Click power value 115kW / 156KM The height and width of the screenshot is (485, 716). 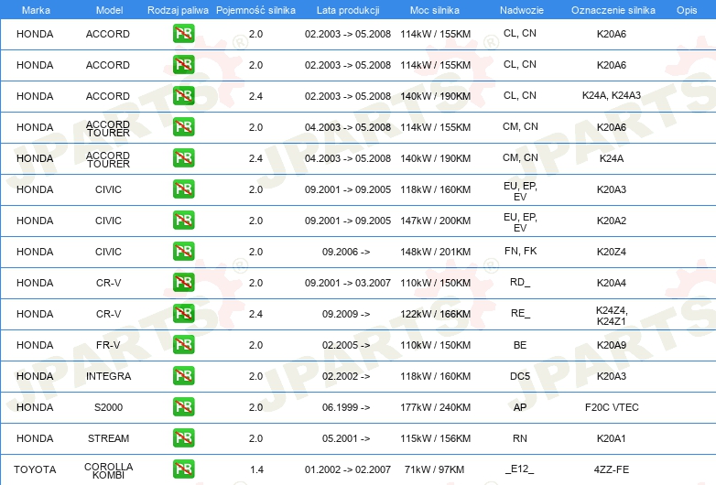(435, 438)
